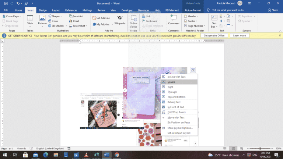Viewport: 283px width, 159px height.
Task: Switch to Web Layout view in status bar
Action: point(241,148)
